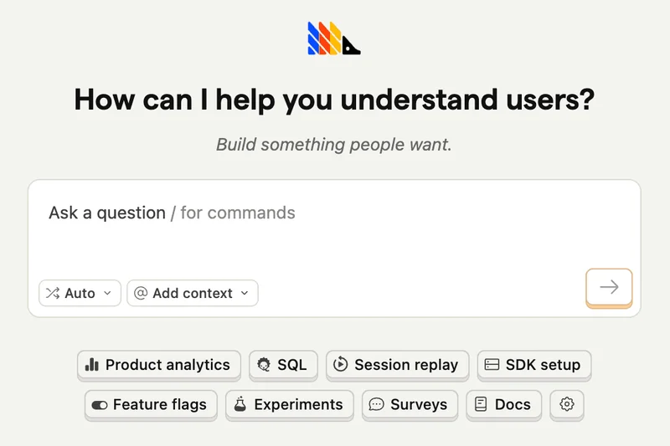Click the shuffle icon in Auto selector
670x446 pixels.
pos(53,293)
